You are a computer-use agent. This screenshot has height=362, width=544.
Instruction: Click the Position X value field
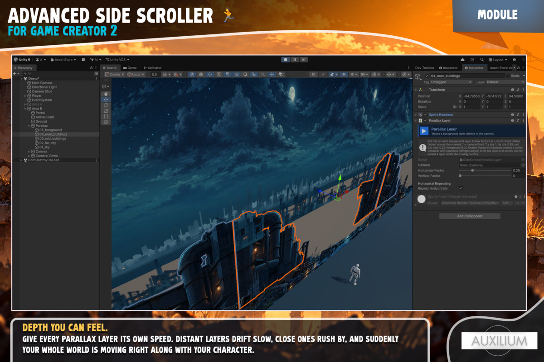point(472,96)
